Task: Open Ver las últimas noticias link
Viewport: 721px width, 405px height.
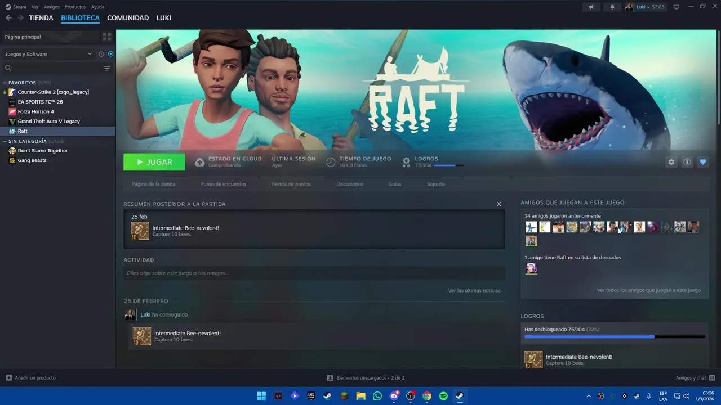Action: [x=474, y=290]
